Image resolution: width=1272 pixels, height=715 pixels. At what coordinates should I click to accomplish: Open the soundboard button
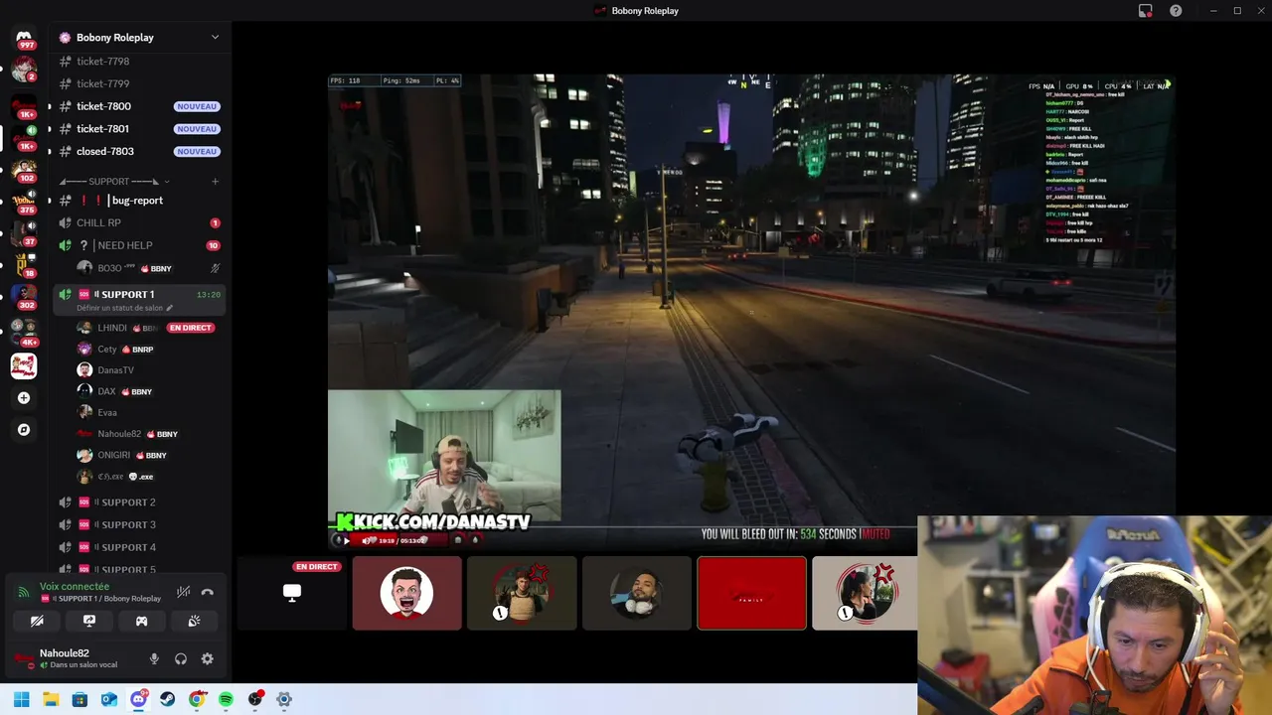(194, 621)
